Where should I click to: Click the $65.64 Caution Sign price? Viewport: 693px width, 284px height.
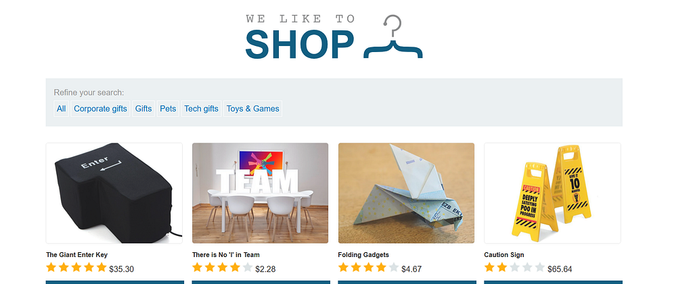pyautogui.click(x=560, y=269)
